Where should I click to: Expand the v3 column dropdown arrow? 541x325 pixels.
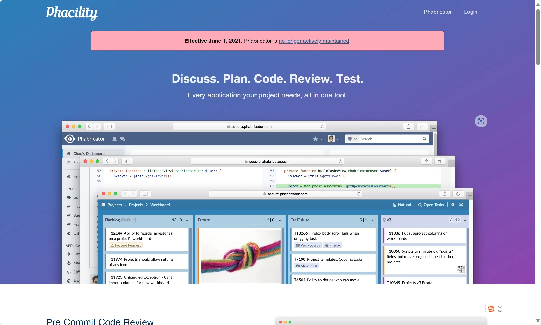(465, 220)
